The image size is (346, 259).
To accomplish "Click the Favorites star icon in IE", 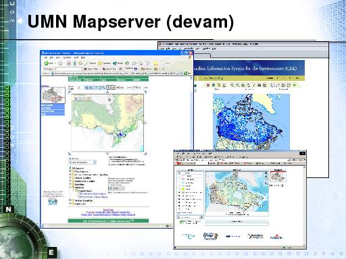I will pyautogui.click(x=100, y=63).
